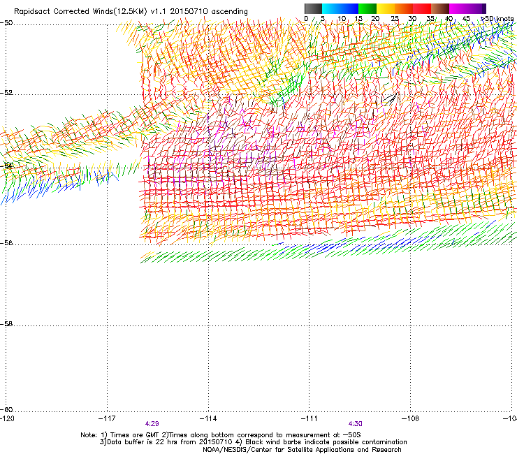This screenshot has height=454, width=517.
Task: Click the red 30-35 knots legend swatch
Action: point(422,8)
